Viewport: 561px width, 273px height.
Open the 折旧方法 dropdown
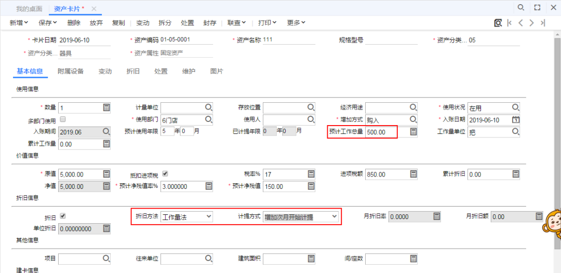[186, 216]
